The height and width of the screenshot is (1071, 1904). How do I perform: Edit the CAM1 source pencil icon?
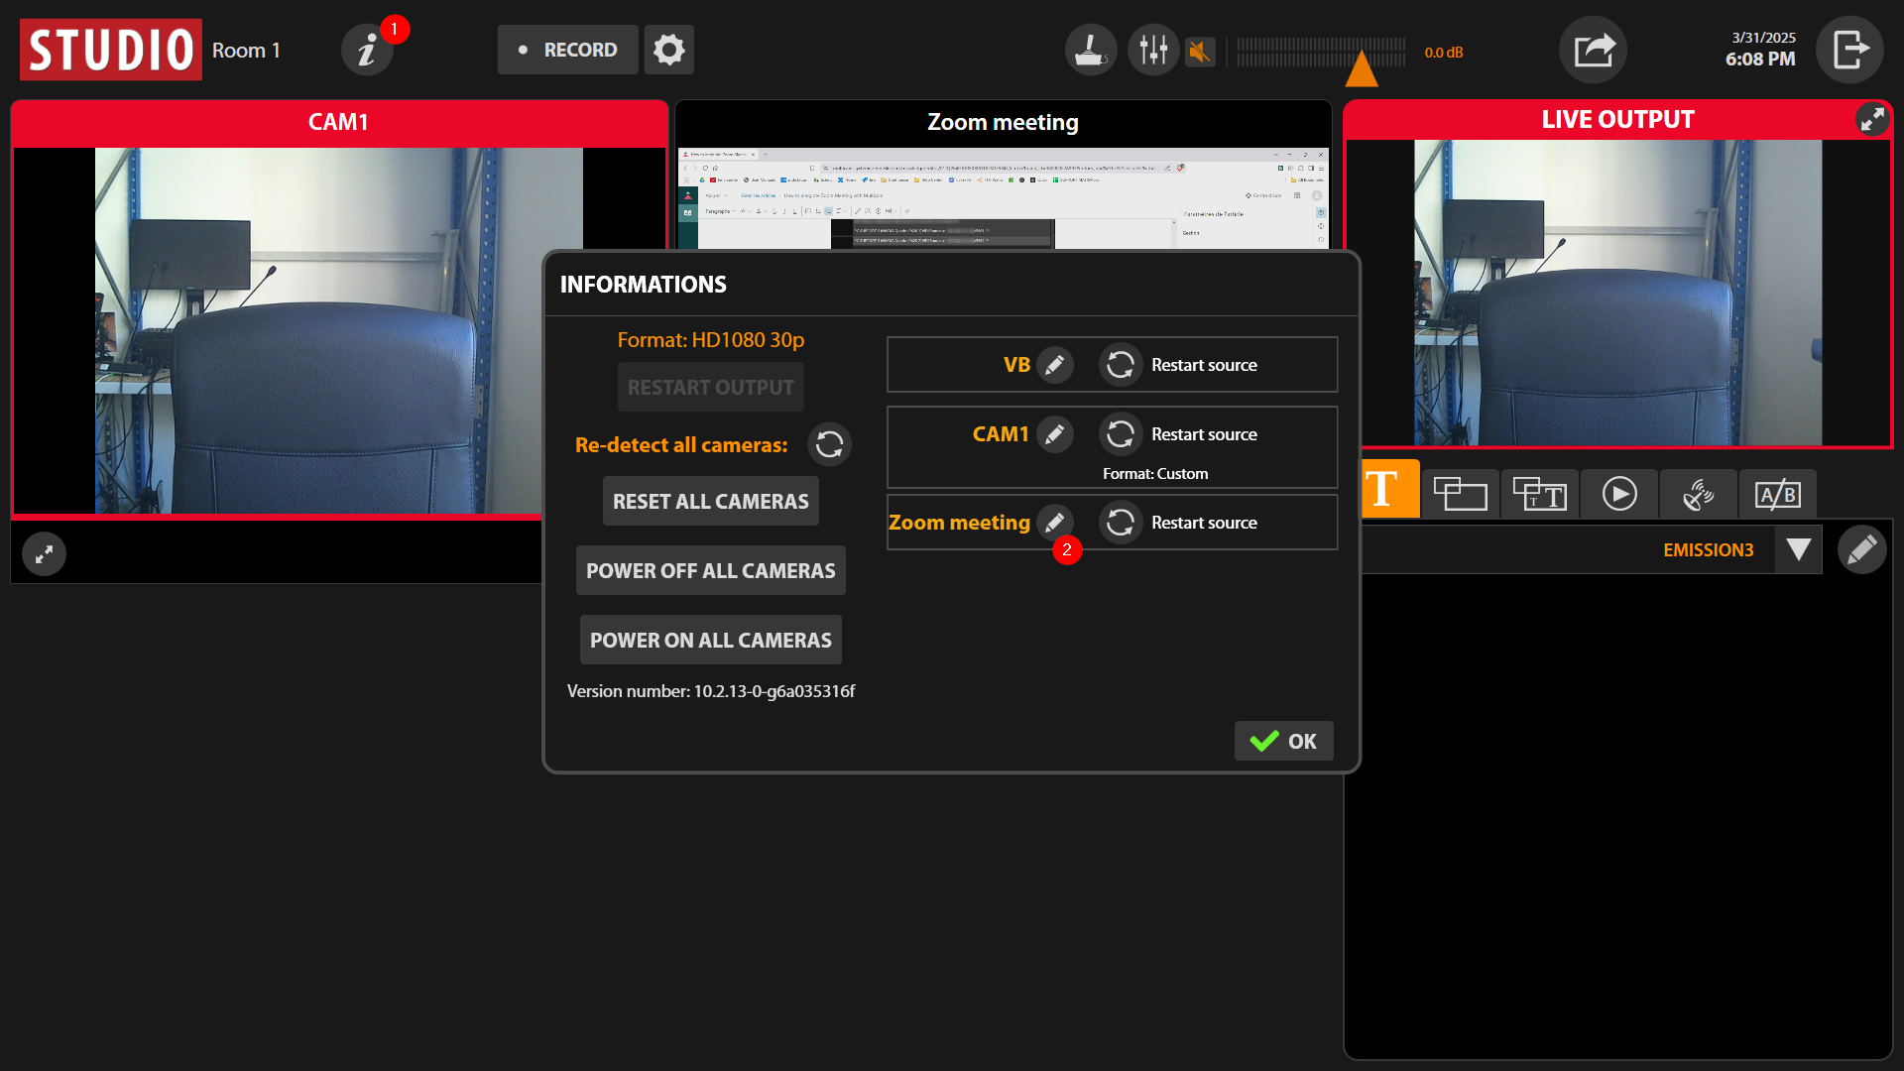coord(1055,434)
